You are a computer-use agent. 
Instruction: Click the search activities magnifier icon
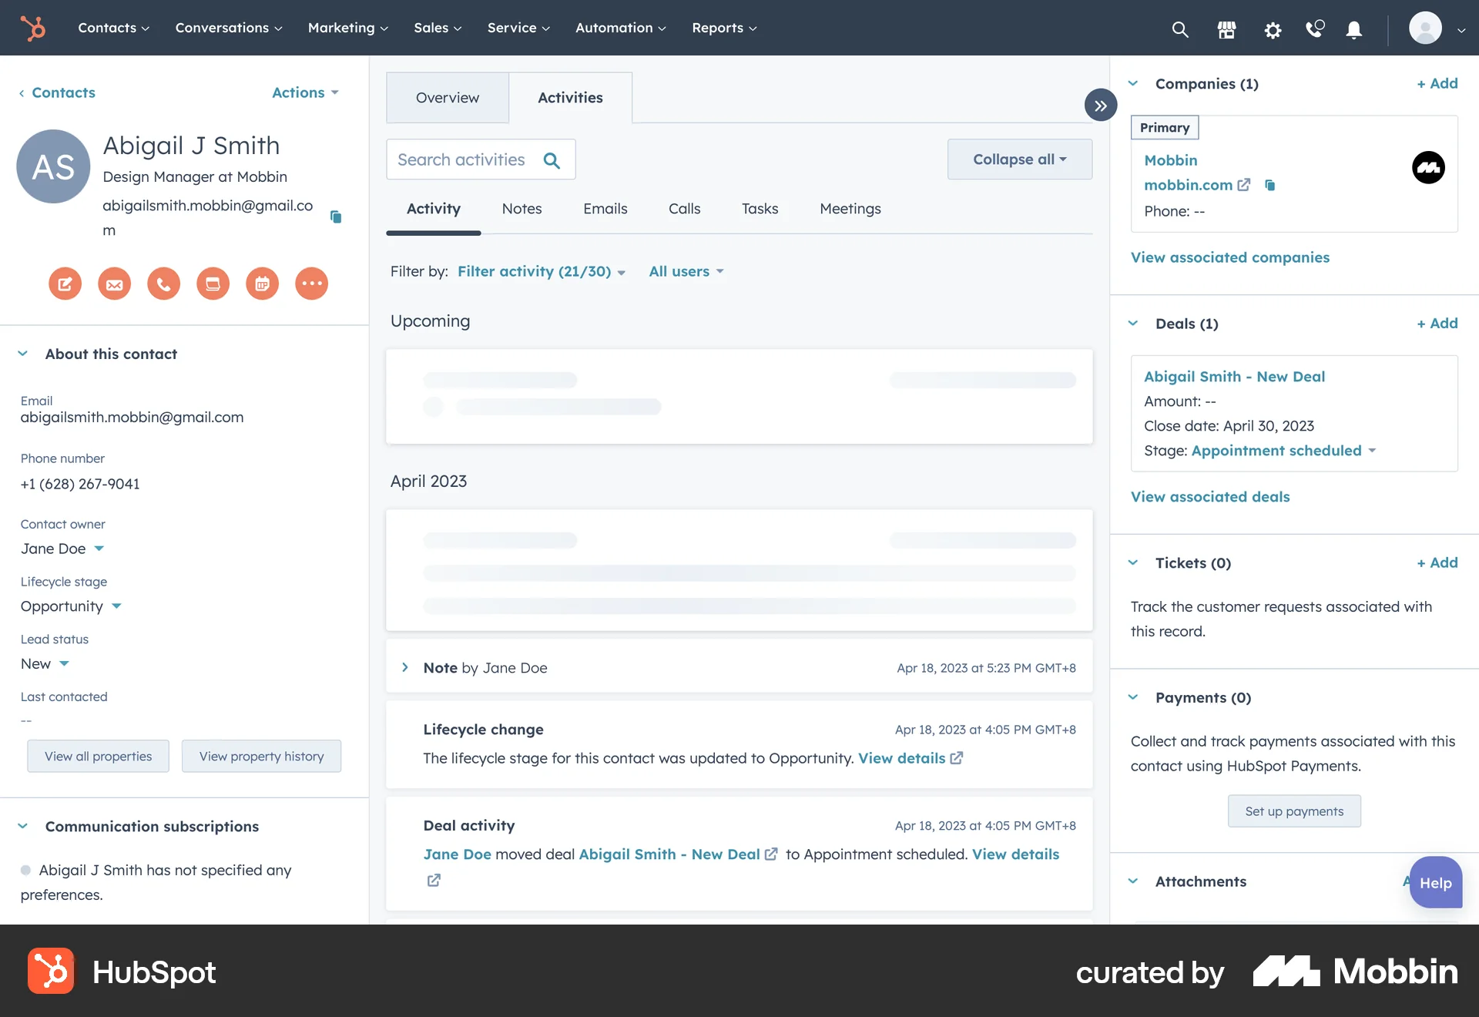tap(552, 160)
